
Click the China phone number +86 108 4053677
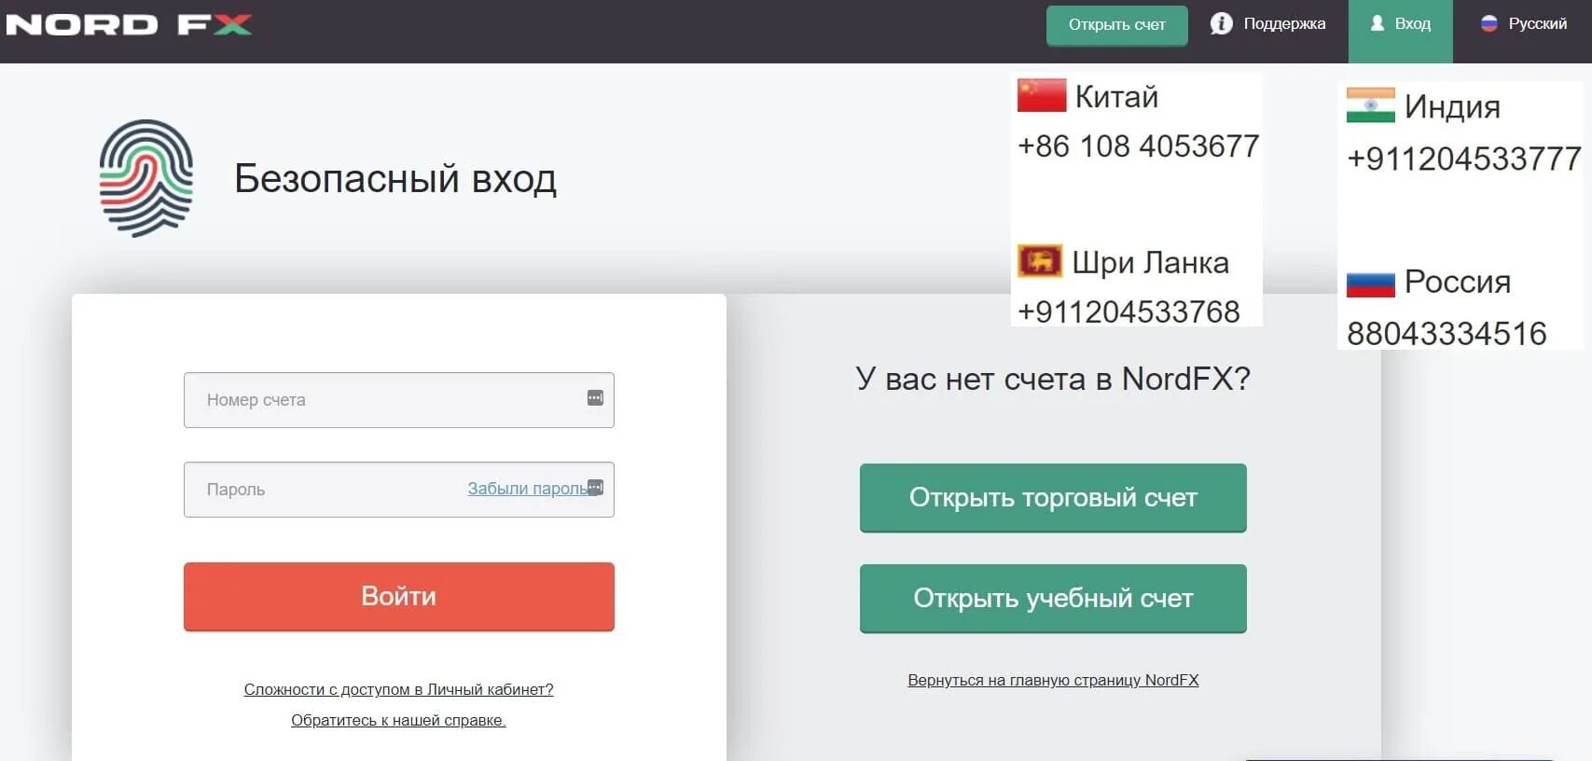click(1138, 146)
